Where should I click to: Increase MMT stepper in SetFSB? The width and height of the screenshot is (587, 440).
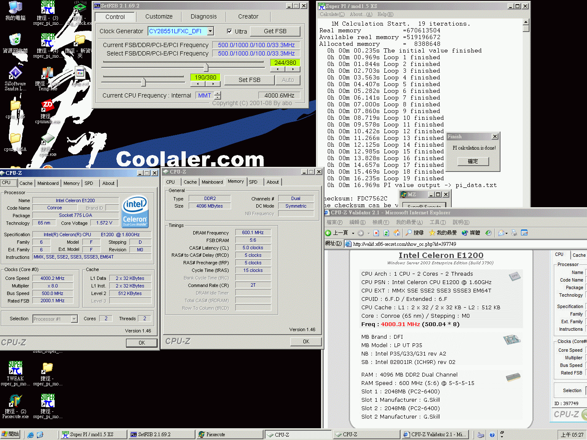pyautogui.click(x=218, y=93)
